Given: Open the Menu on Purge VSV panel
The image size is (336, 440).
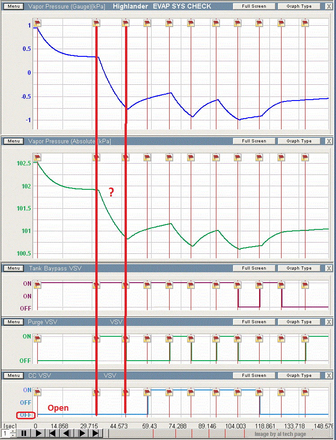Looking at the screenshot, I should point(13,322).
